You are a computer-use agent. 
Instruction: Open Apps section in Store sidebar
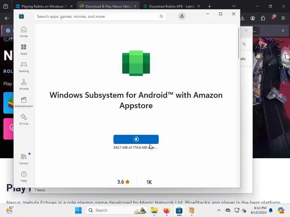24,49
